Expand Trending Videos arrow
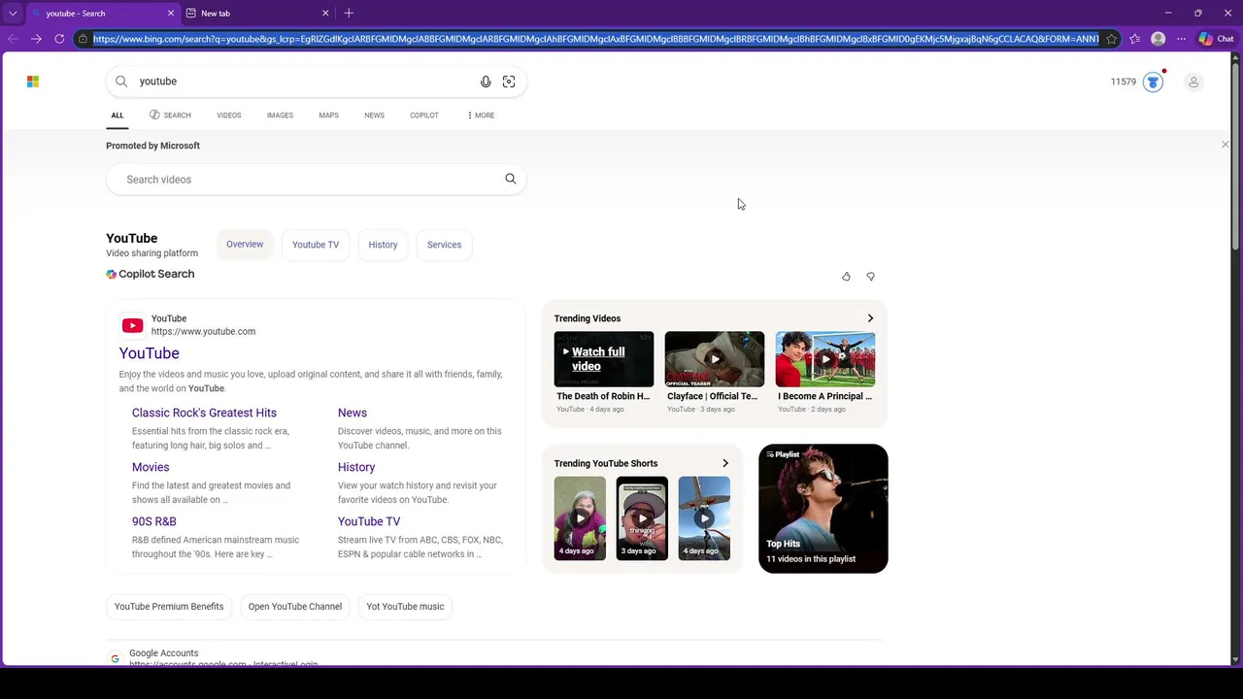The width and height of the screenshot is (1243, 699). [870, 318]
